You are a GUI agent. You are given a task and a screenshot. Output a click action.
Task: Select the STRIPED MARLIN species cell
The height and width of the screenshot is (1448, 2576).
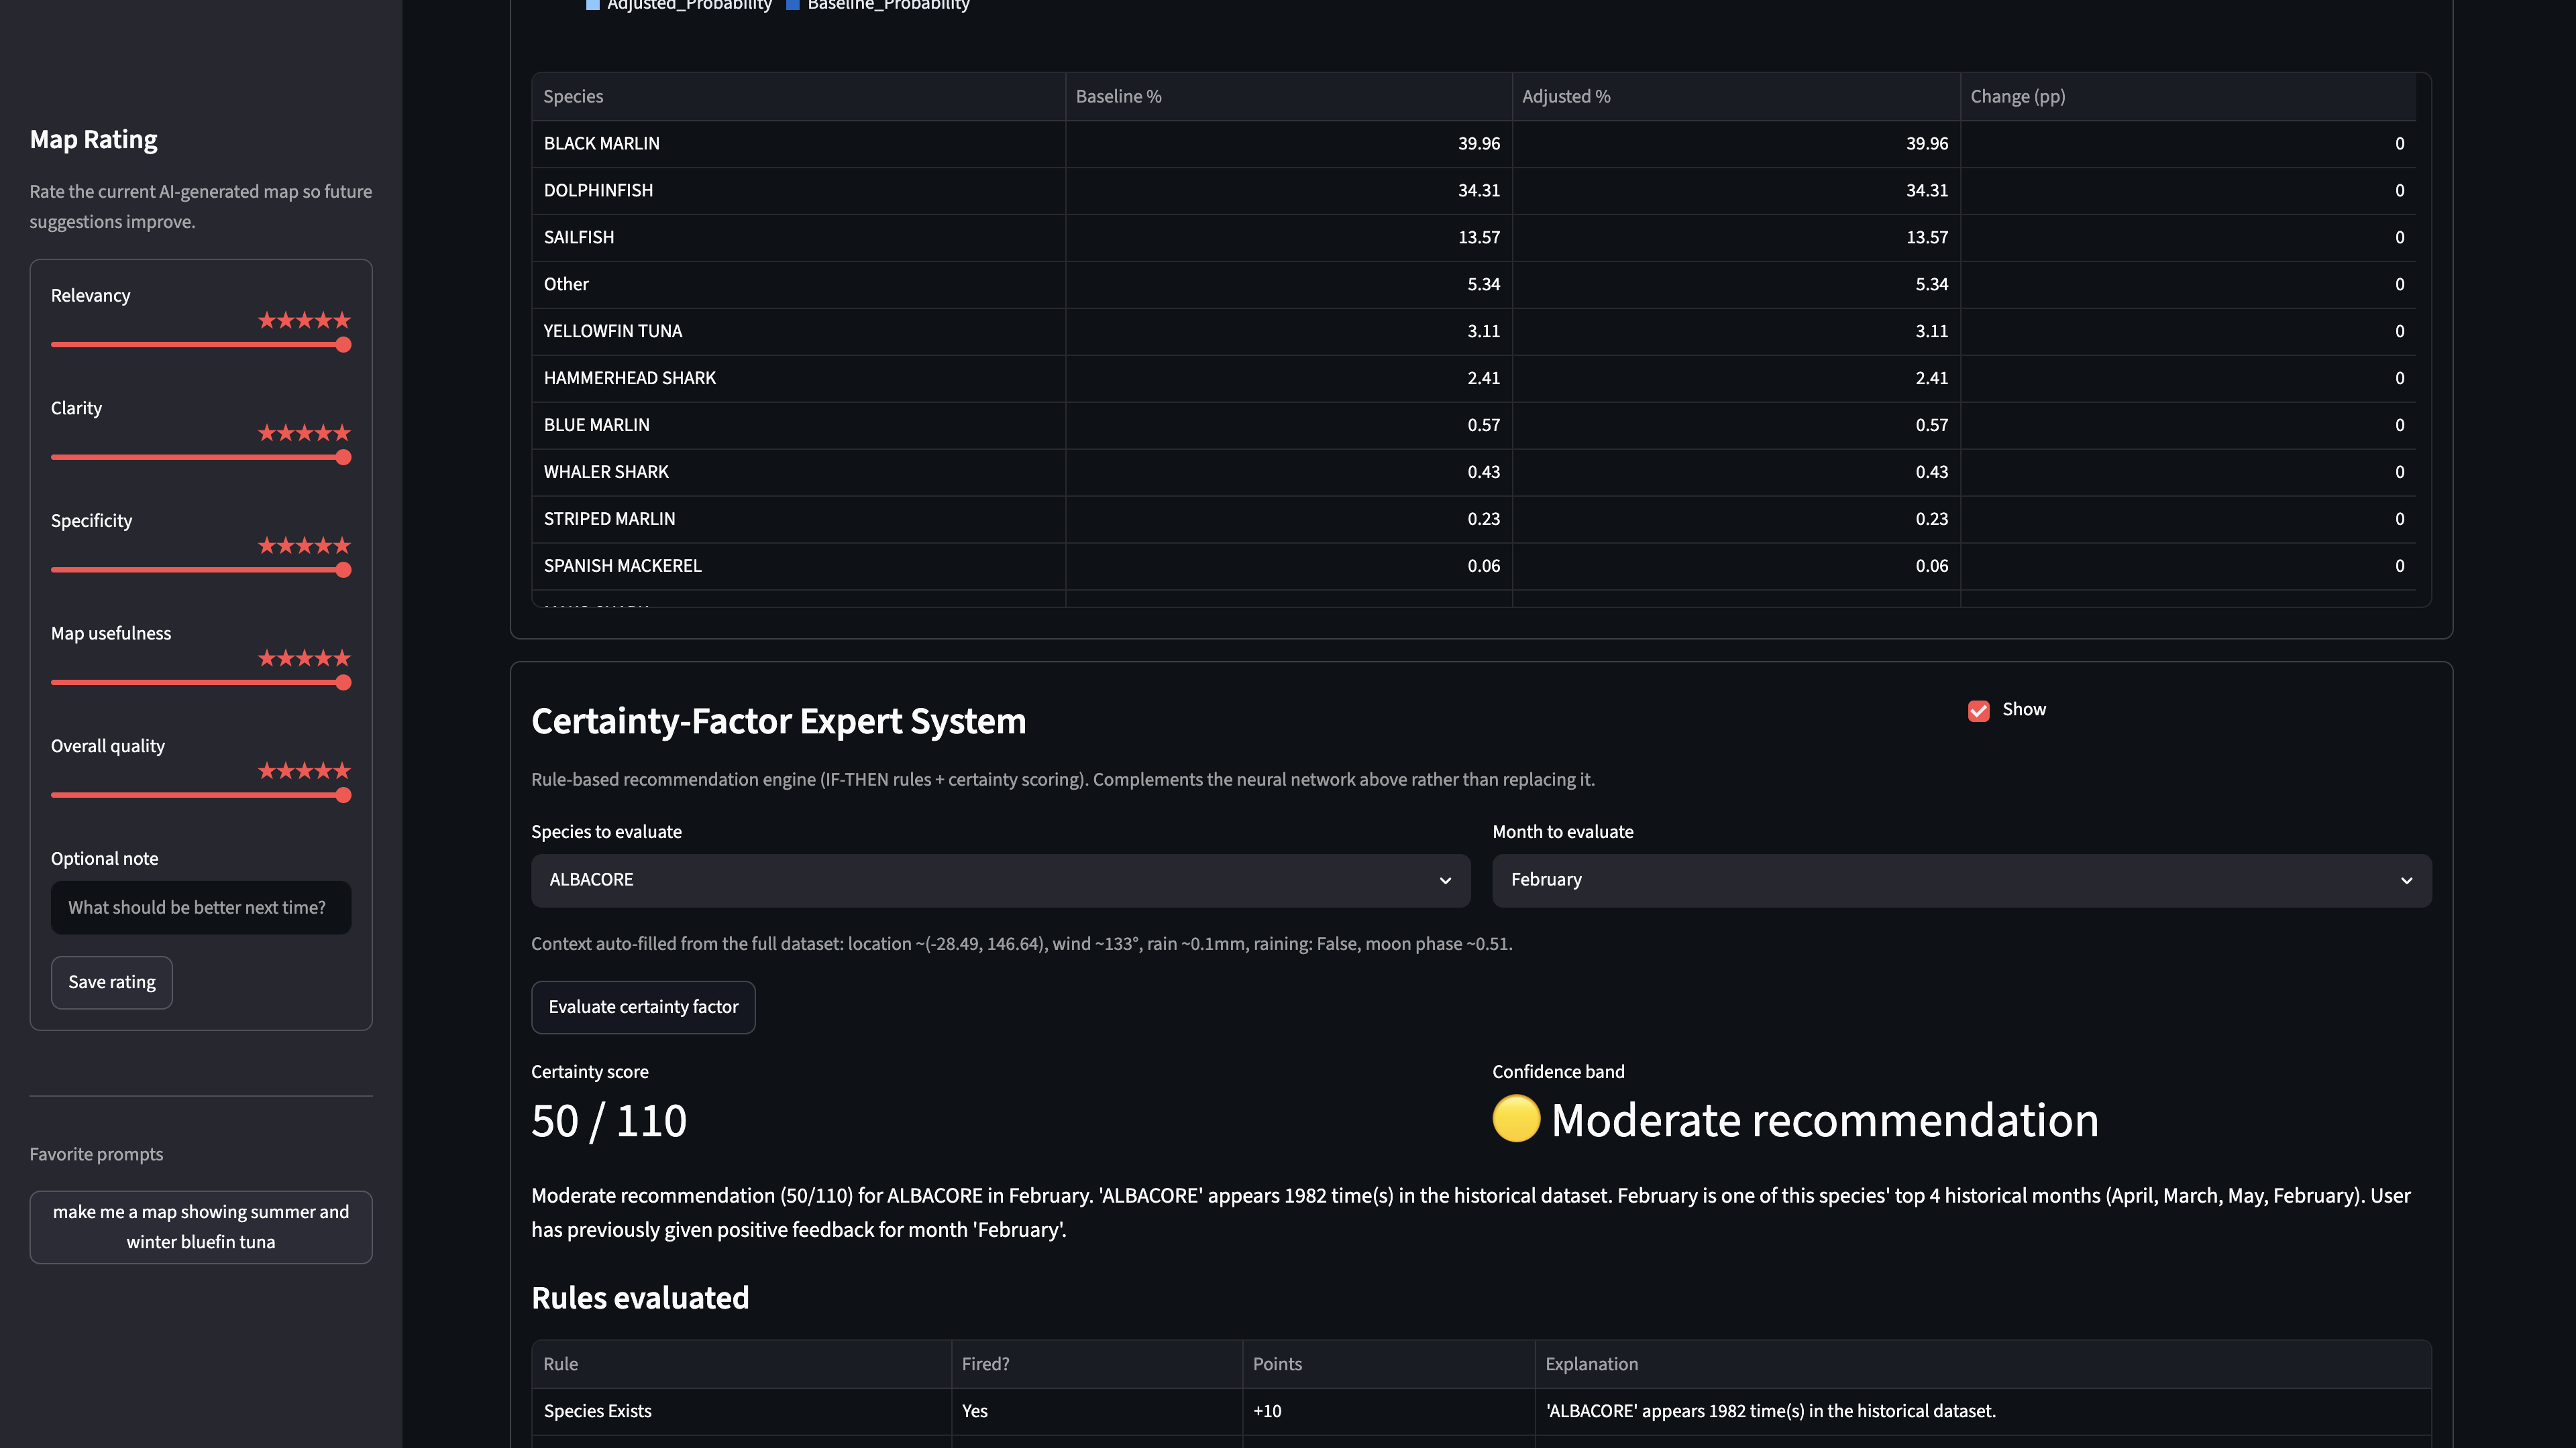pyautogui.click(x=798, y=520)
